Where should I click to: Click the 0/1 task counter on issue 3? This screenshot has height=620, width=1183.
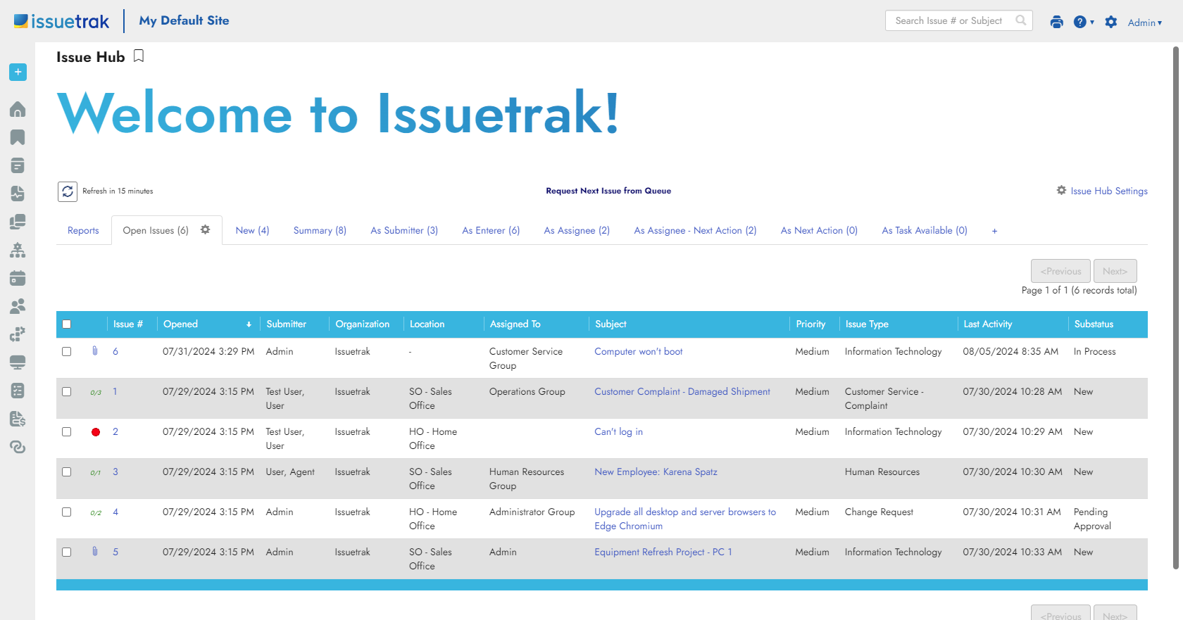click(x=96, y=473)
